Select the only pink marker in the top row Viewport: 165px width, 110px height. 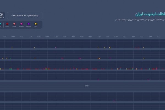tap(56, 48)
